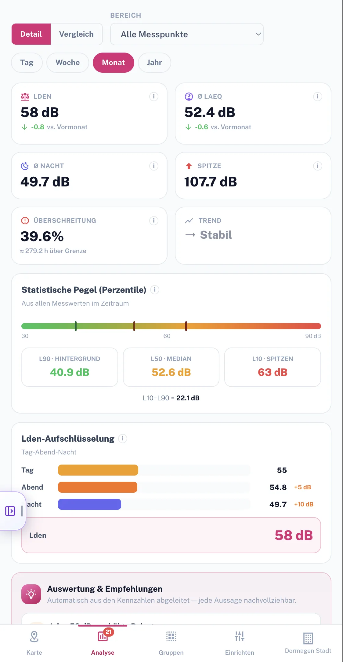Open the side panel expand icon
The width and height of the screenshot is (343, 662).
point(10,511)
